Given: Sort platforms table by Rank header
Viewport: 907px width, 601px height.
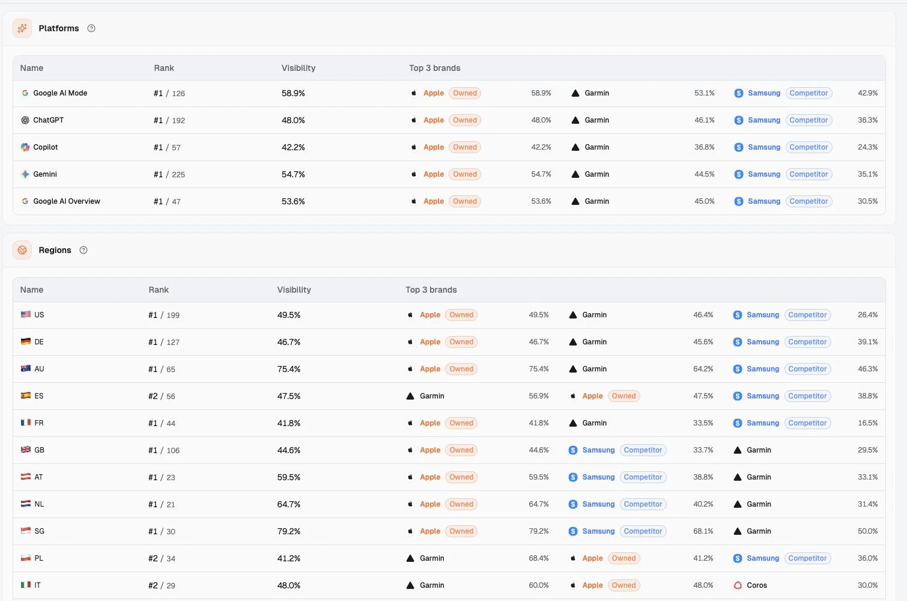Looking at the screenshot, I should [164, 68].
